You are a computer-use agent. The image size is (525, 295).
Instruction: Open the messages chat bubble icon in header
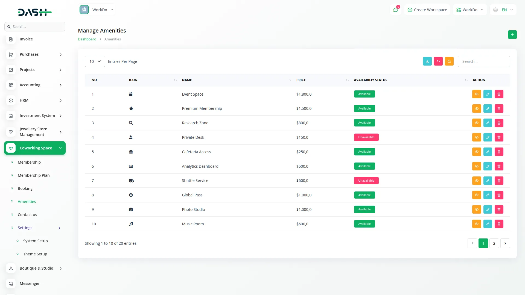(396, 10)
